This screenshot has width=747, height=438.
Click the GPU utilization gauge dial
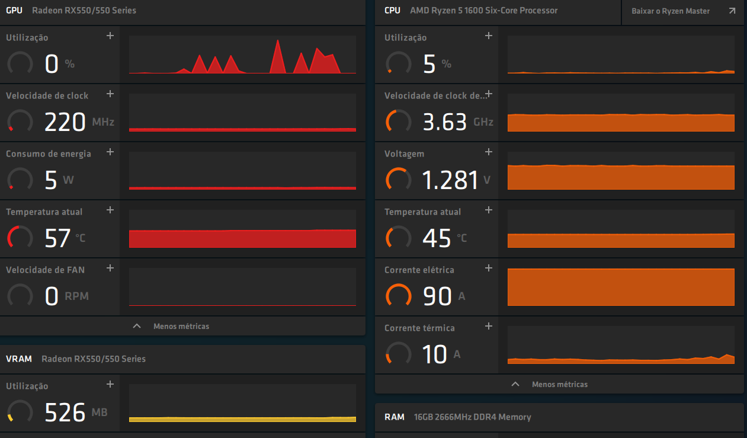click(20, 63)
